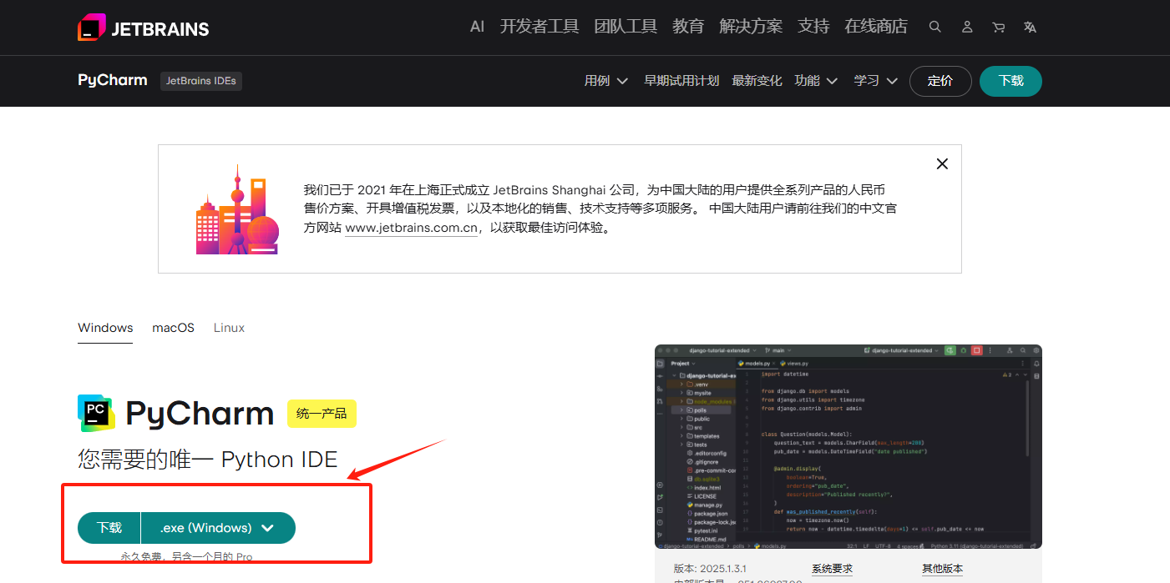Click the JetBrains logo

(143, 27)
